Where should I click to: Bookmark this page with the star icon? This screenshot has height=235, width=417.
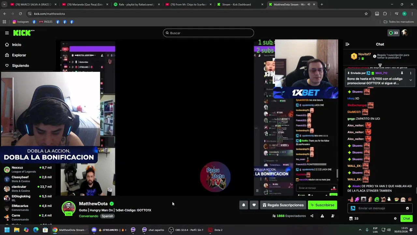click(366, 14)
